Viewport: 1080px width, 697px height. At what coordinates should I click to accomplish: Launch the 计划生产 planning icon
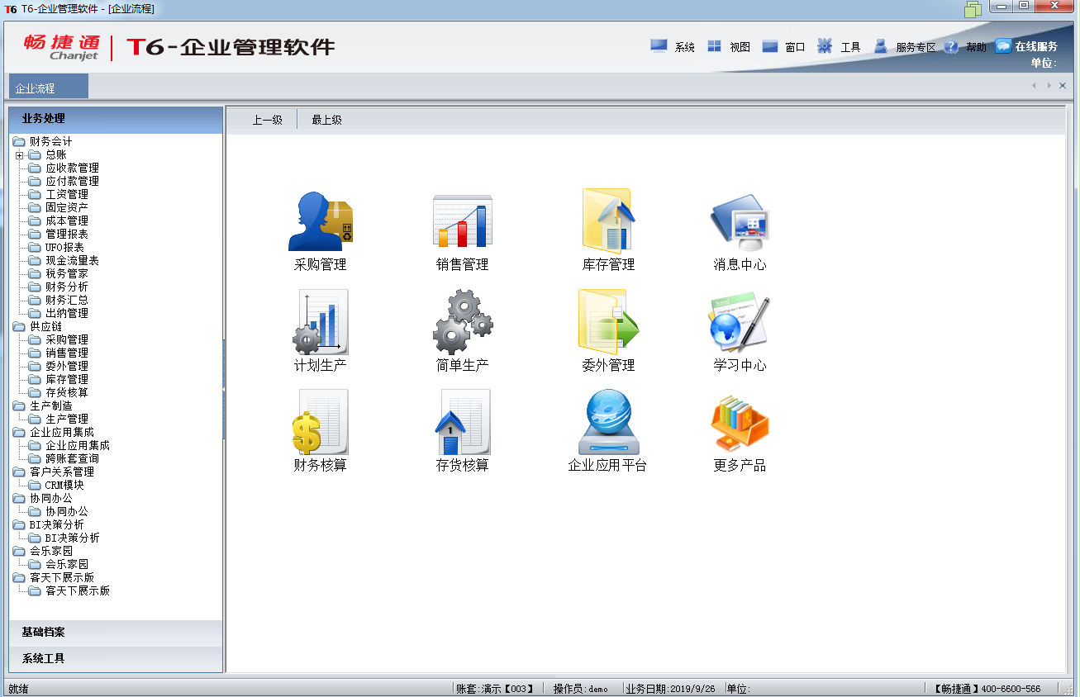(x=321, y=322)
